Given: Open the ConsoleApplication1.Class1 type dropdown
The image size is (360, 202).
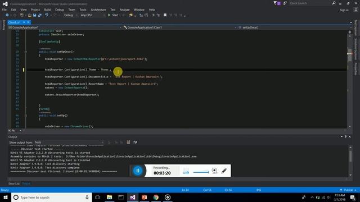Looking at the screenshot, I should coord(180,27).
